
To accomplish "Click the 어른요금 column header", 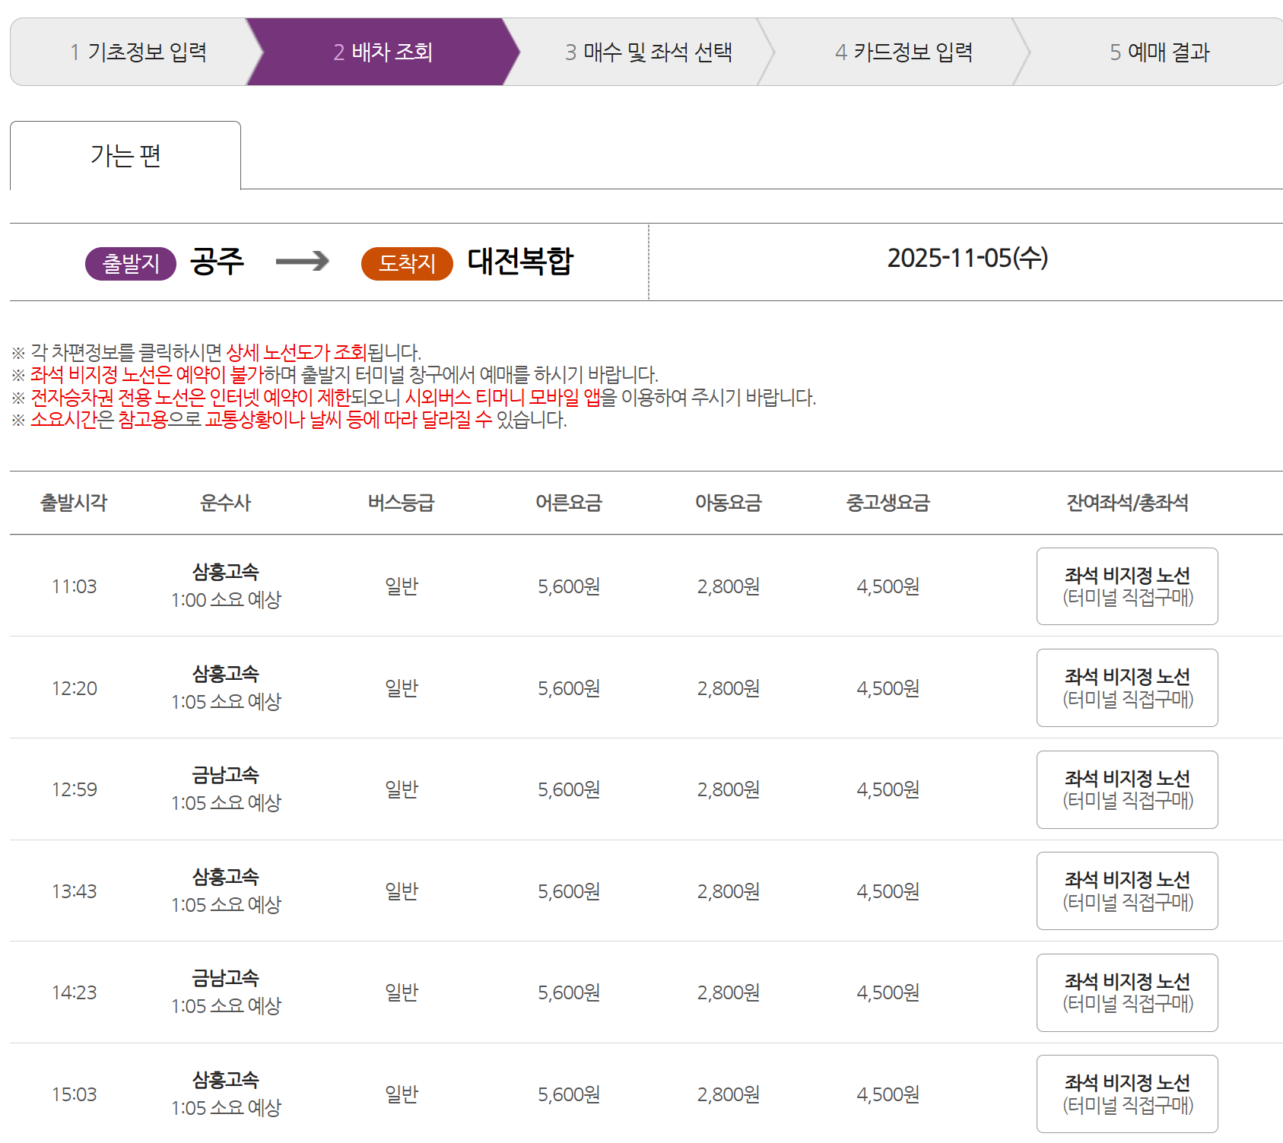I will 568,503.
